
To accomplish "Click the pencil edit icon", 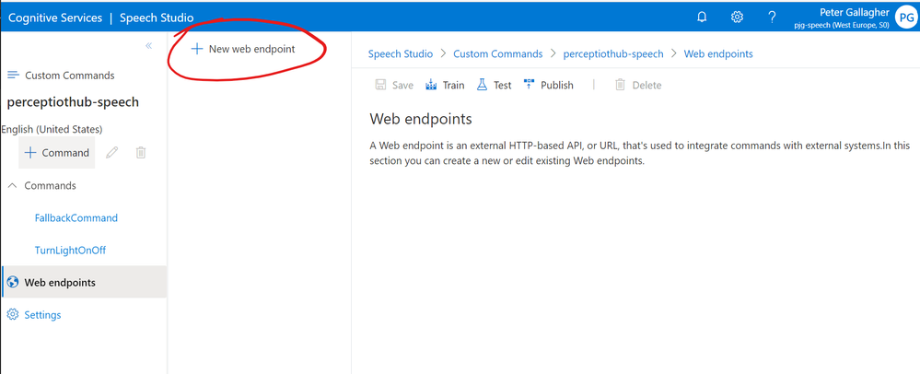I will point(112,153).
